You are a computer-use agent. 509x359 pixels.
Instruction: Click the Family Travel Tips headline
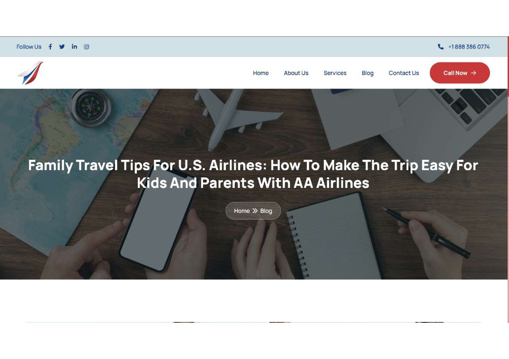[253, 174]
